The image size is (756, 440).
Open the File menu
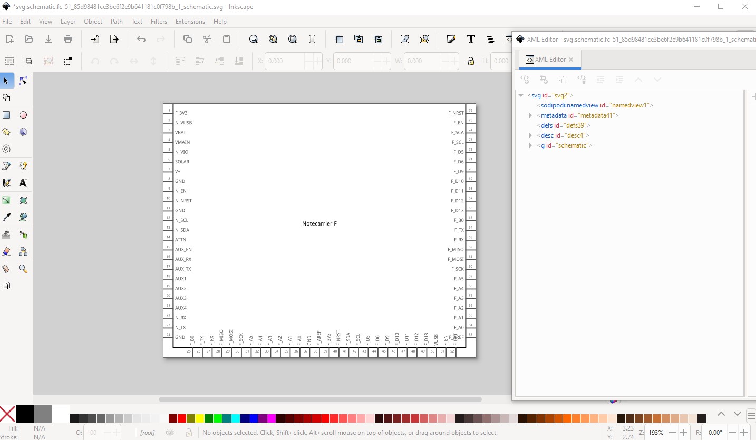pos(7,22)
